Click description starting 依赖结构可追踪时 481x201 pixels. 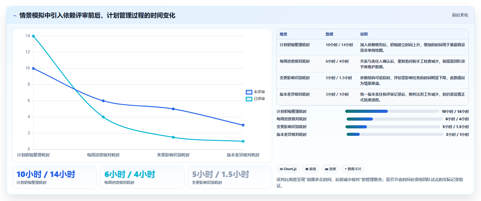click(412, 80)
